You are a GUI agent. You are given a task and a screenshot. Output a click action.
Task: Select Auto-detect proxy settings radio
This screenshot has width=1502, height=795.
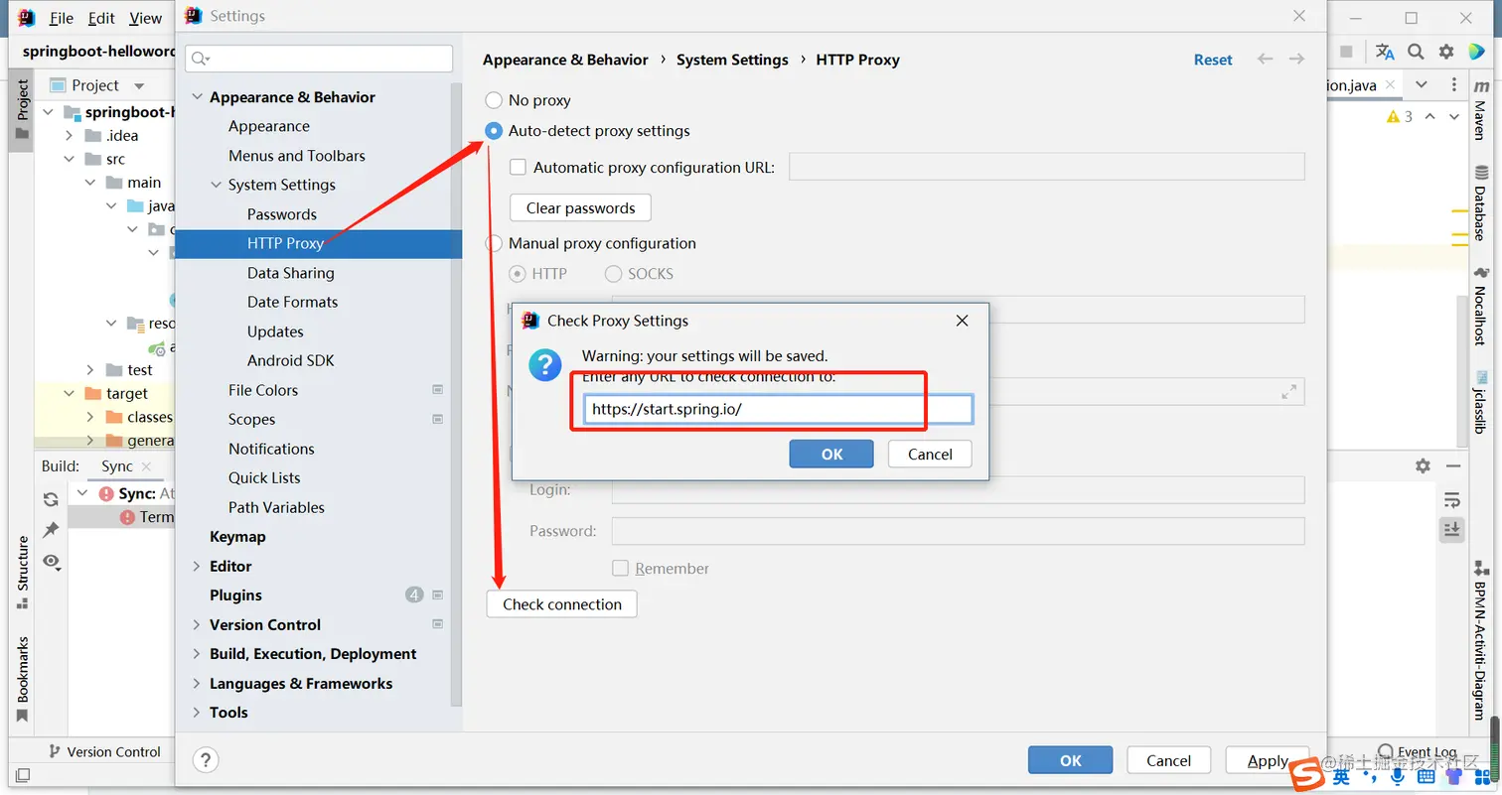pyautogui.click(x=494, y=131)
